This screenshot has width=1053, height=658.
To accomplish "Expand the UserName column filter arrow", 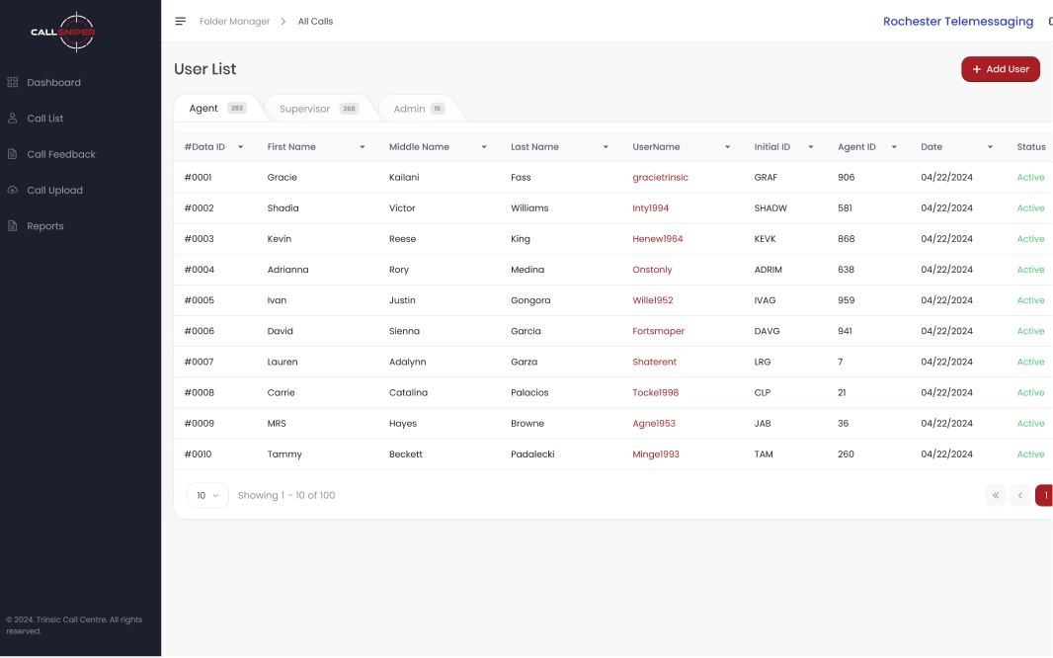I will 727,147.
